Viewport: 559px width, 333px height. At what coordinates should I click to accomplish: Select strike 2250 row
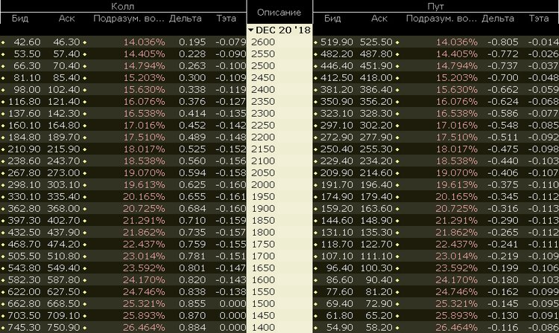coord(263,126)
